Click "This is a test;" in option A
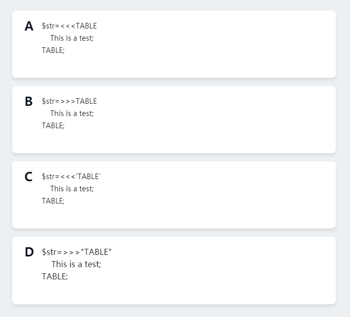 [72, 38]
